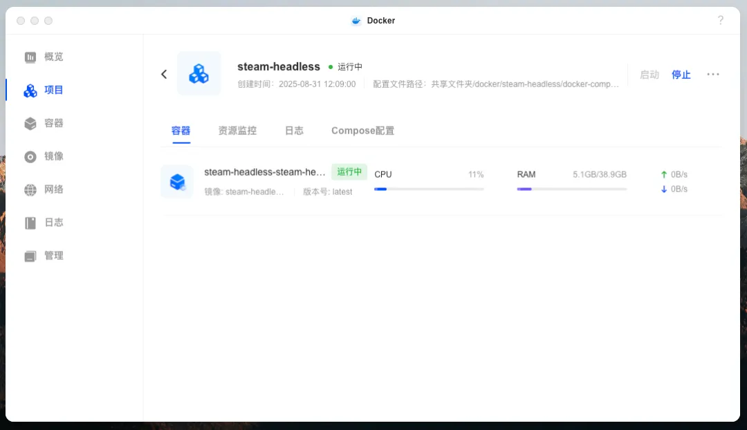Click the CPU usage progress bar

[x=429, y=189]
